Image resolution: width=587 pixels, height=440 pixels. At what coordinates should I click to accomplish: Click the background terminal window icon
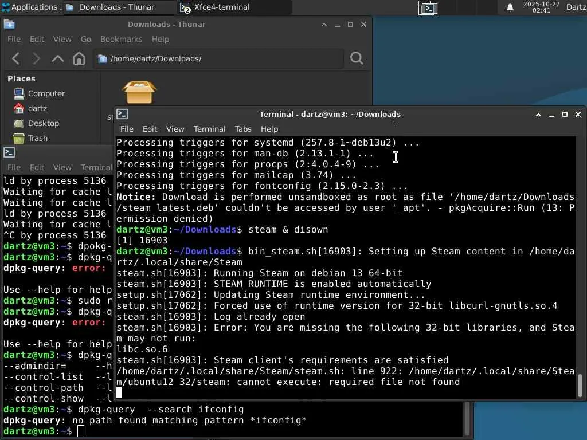(9, 152)
